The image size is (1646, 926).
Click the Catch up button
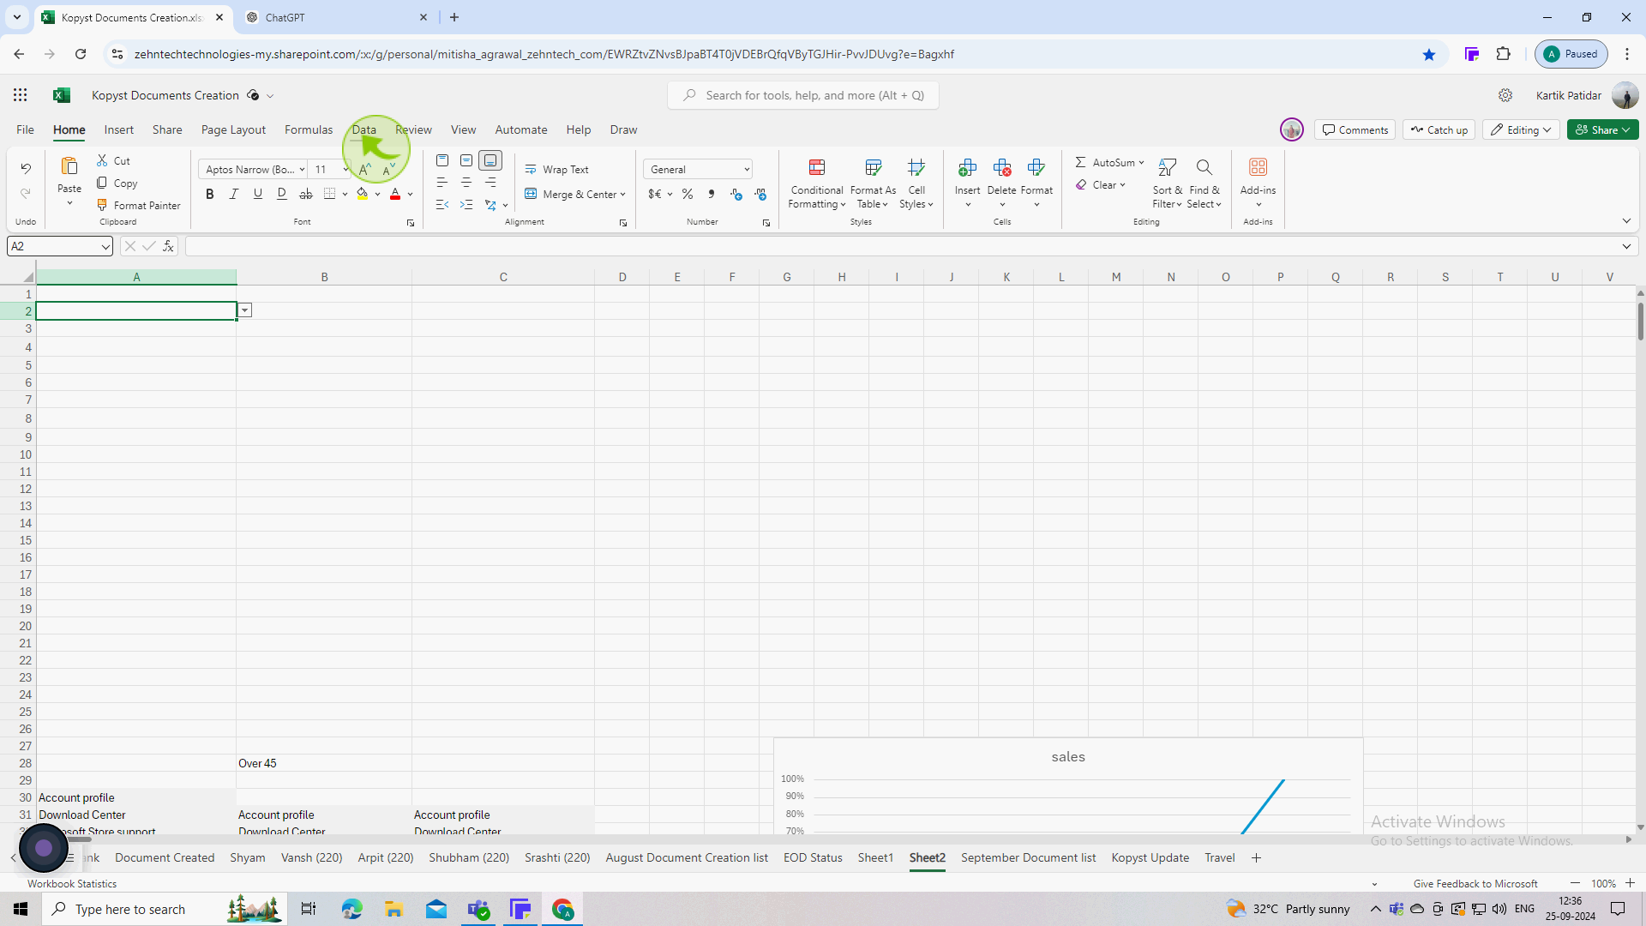[x=1439, y=129]
